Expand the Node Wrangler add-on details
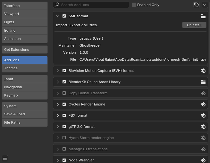Screen dimensions: 210x163 coord(58,160)
